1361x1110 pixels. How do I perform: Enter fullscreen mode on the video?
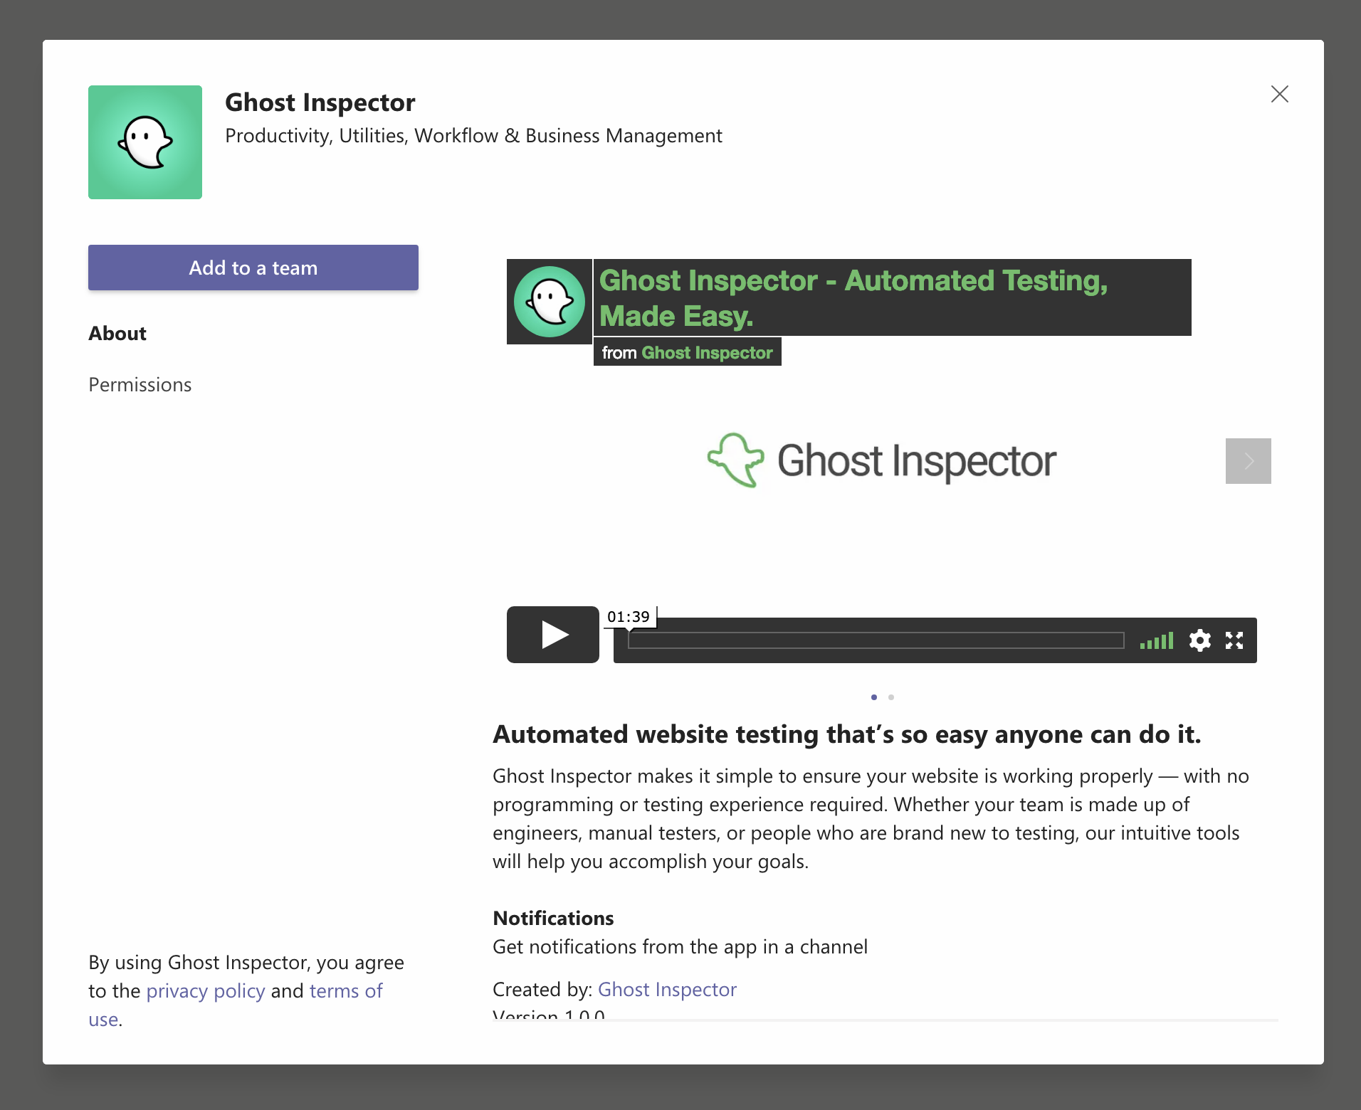pos(1234,640)
